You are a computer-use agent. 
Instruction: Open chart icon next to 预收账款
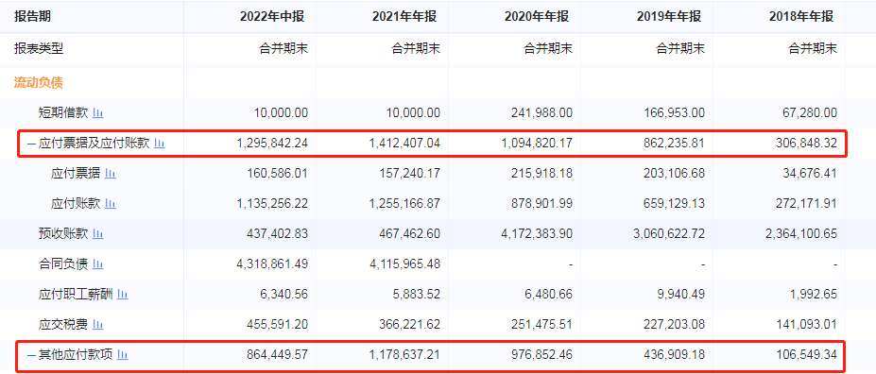pyautogui.click(x=98, y=234)
